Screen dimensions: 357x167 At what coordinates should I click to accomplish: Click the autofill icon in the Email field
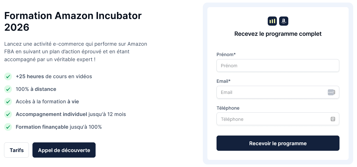pos(331,92)
